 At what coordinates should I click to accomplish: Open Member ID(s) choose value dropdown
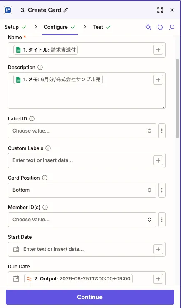coord(82,220)
